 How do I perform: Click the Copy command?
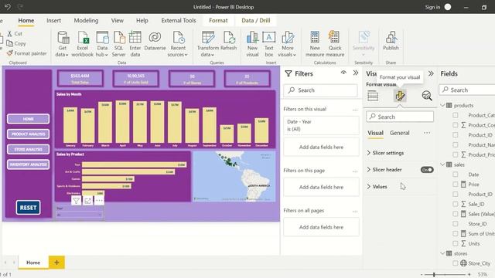point(16,43)
